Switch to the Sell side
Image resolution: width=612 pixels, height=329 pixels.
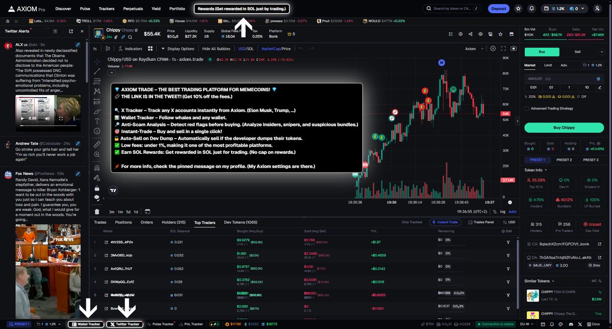[577, 51]
